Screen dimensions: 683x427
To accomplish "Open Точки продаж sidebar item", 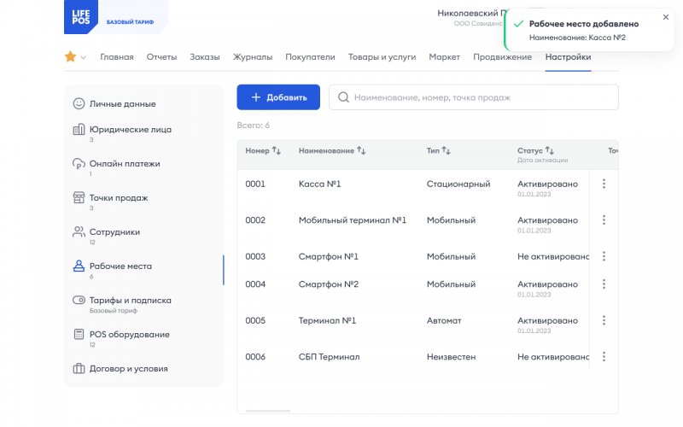I will point(118,197).
